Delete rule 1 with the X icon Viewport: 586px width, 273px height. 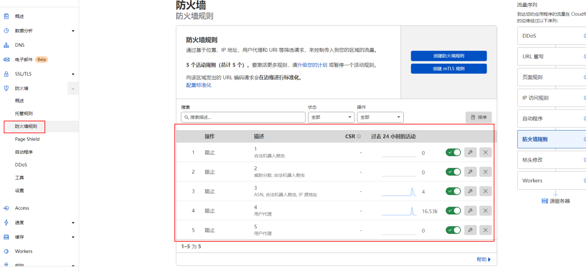point(485,153)
